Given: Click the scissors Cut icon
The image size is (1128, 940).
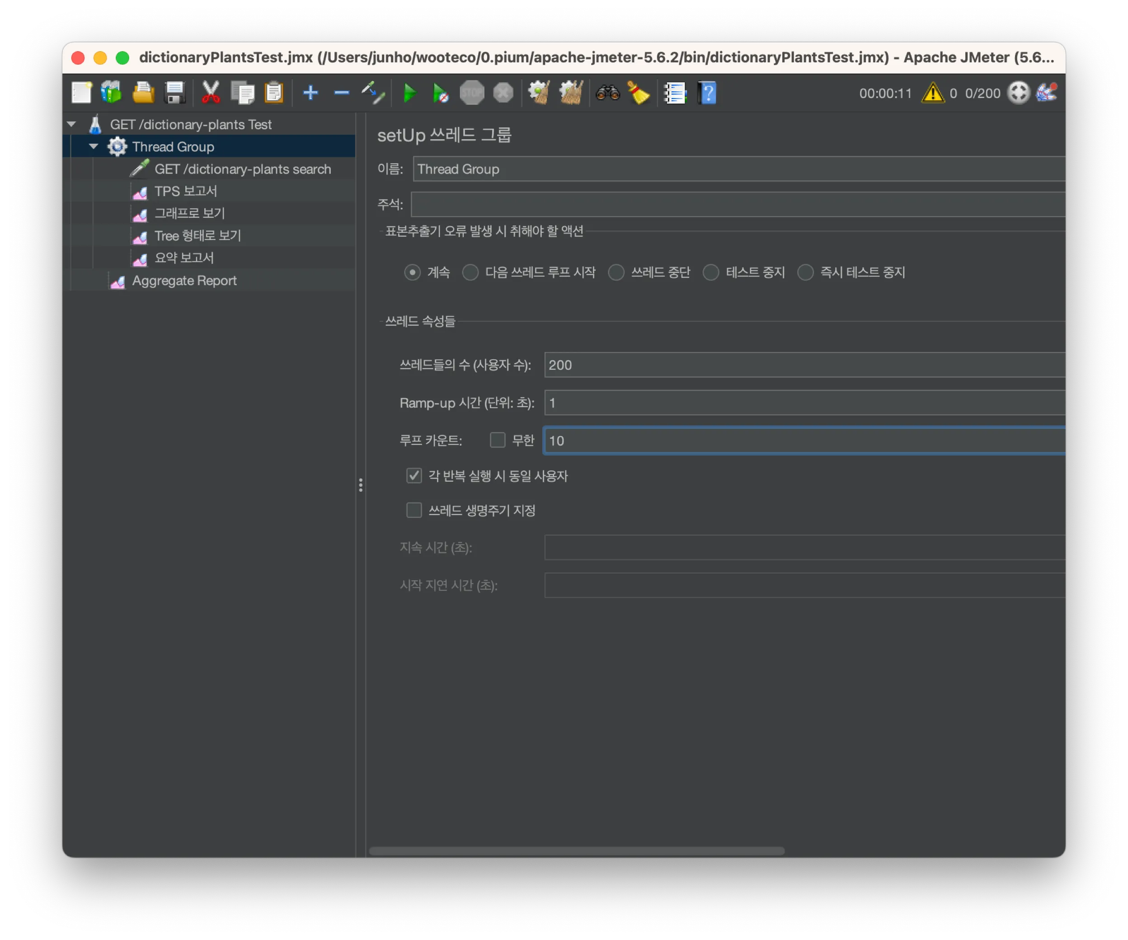Looking at the screenshot, I should [x=211, y=94].
